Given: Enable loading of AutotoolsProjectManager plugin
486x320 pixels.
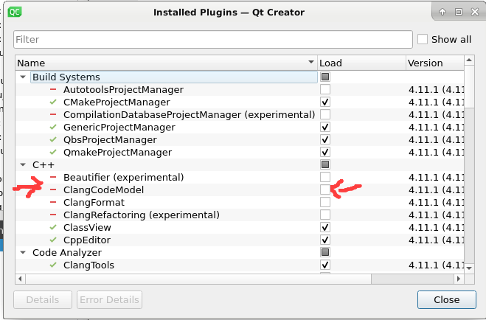Looking at the screenshot, I should [x=325, y=89].
